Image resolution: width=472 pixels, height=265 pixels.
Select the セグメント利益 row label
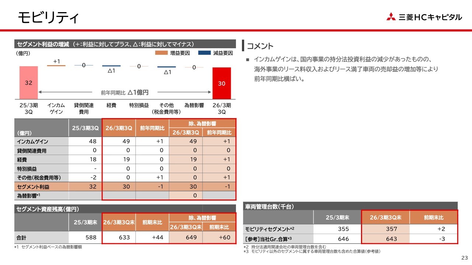pyautogui.click(x=33, y=187)
